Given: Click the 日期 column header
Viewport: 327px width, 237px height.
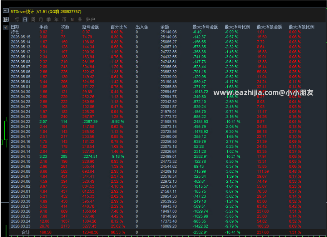Looking at the screenshot, I should click(15, 27).
